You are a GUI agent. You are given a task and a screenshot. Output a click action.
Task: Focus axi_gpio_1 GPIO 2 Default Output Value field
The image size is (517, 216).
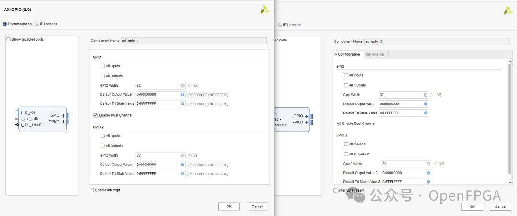[161, 165]
